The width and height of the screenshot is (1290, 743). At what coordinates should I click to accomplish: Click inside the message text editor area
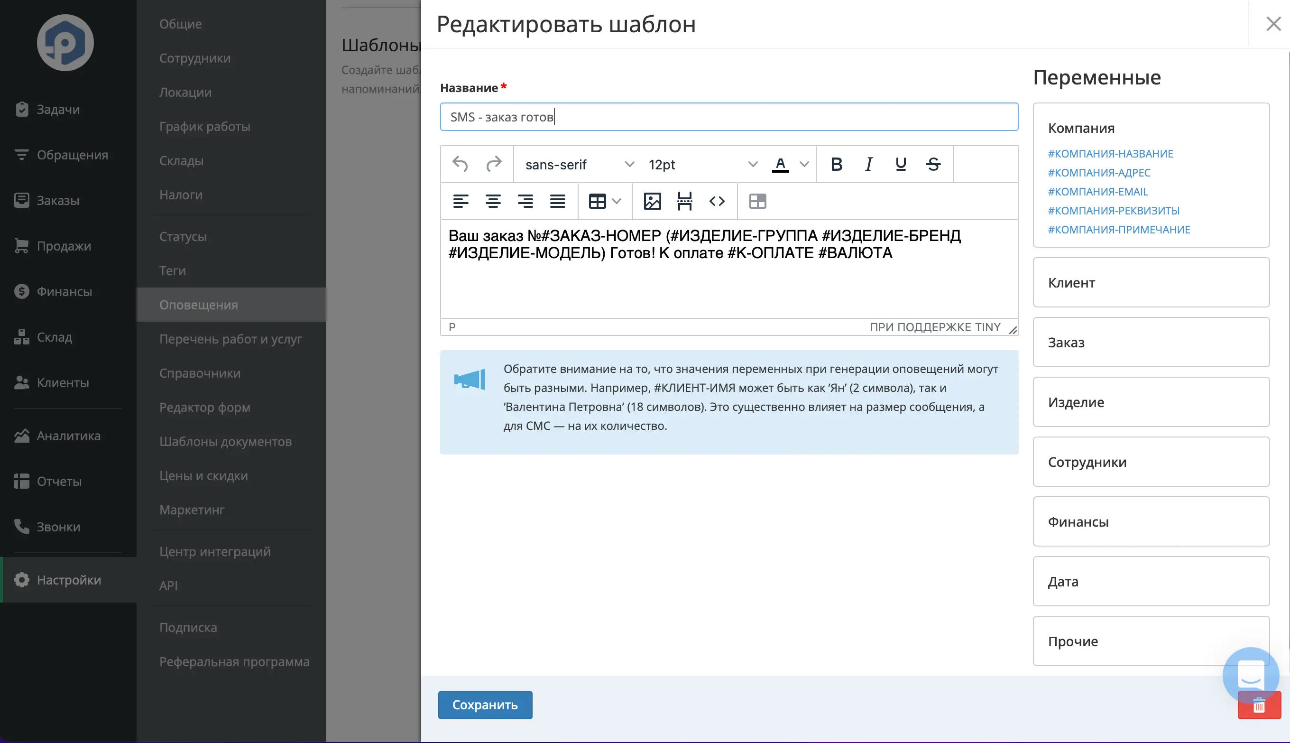click(729, 269)
